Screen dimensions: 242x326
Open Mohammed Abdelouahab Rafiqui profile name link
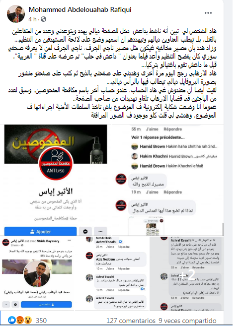pyautogui.click(x=80, y=9)
